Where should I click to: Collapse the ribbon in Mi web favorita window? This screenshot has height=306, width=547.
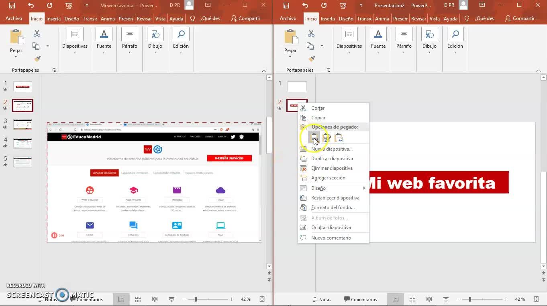point(264,70)
